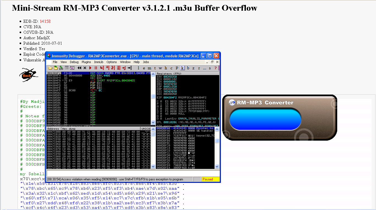Viewport: 376px width, 210px height.
Task: Show windows with the 'w' button
Action: pos(160,68)
